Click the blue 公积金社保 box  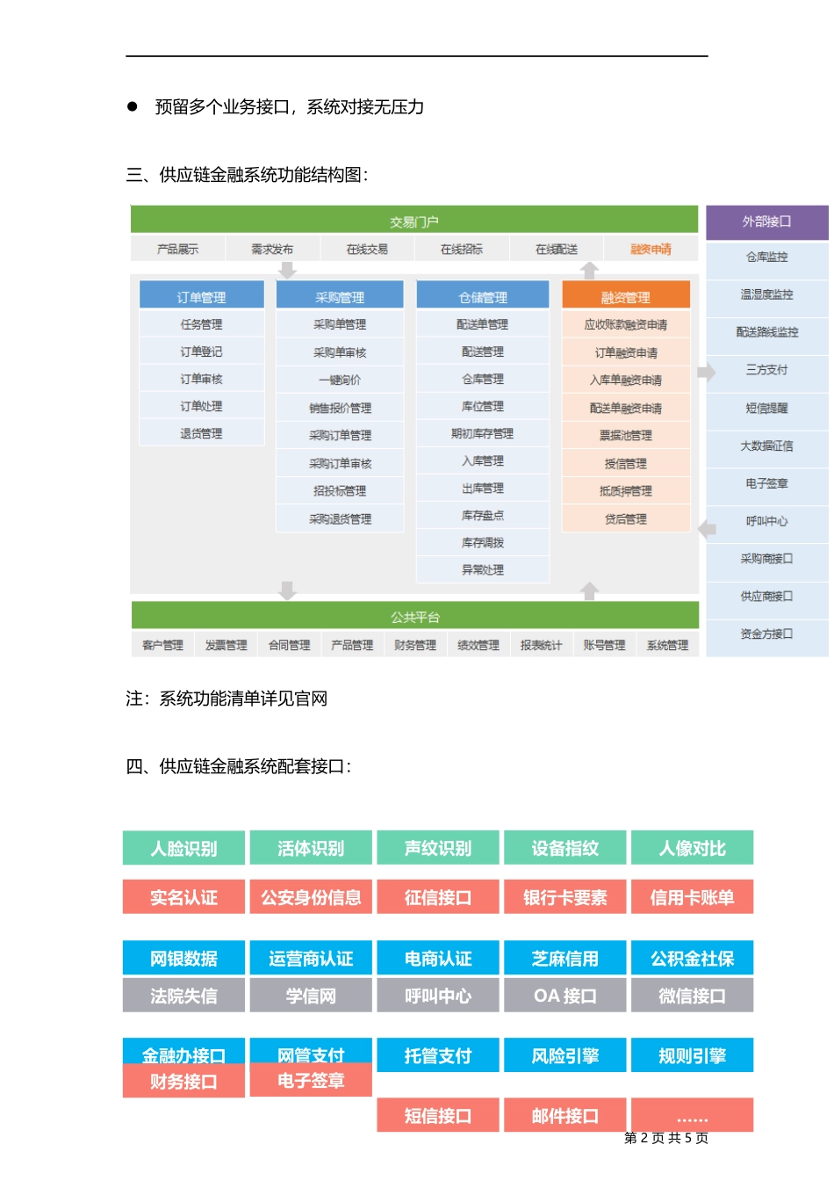click(693, 958)
